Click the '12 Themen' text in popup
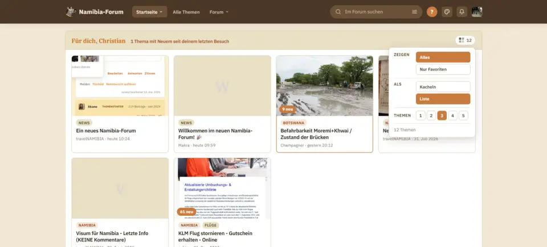This screenshot has height=247, width=547. point(405,130)
